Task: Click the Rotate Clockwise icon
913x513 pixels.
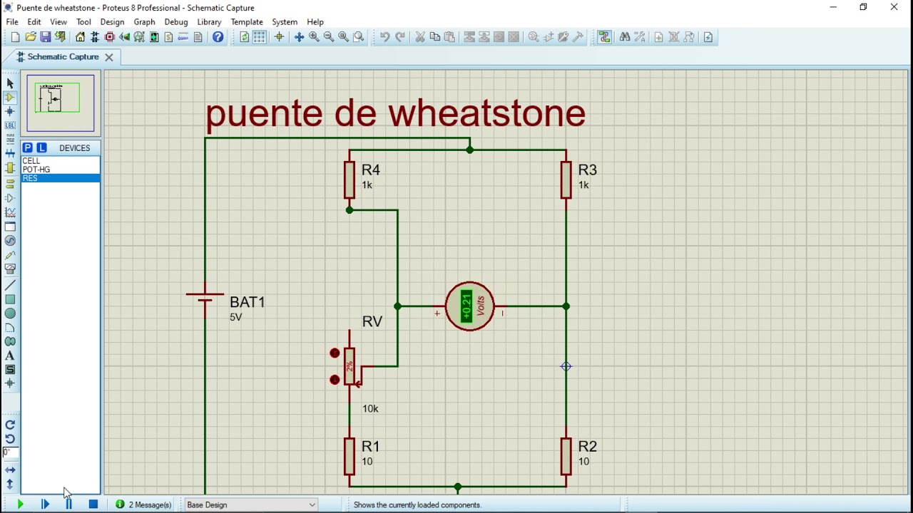Action: (10, 425)
